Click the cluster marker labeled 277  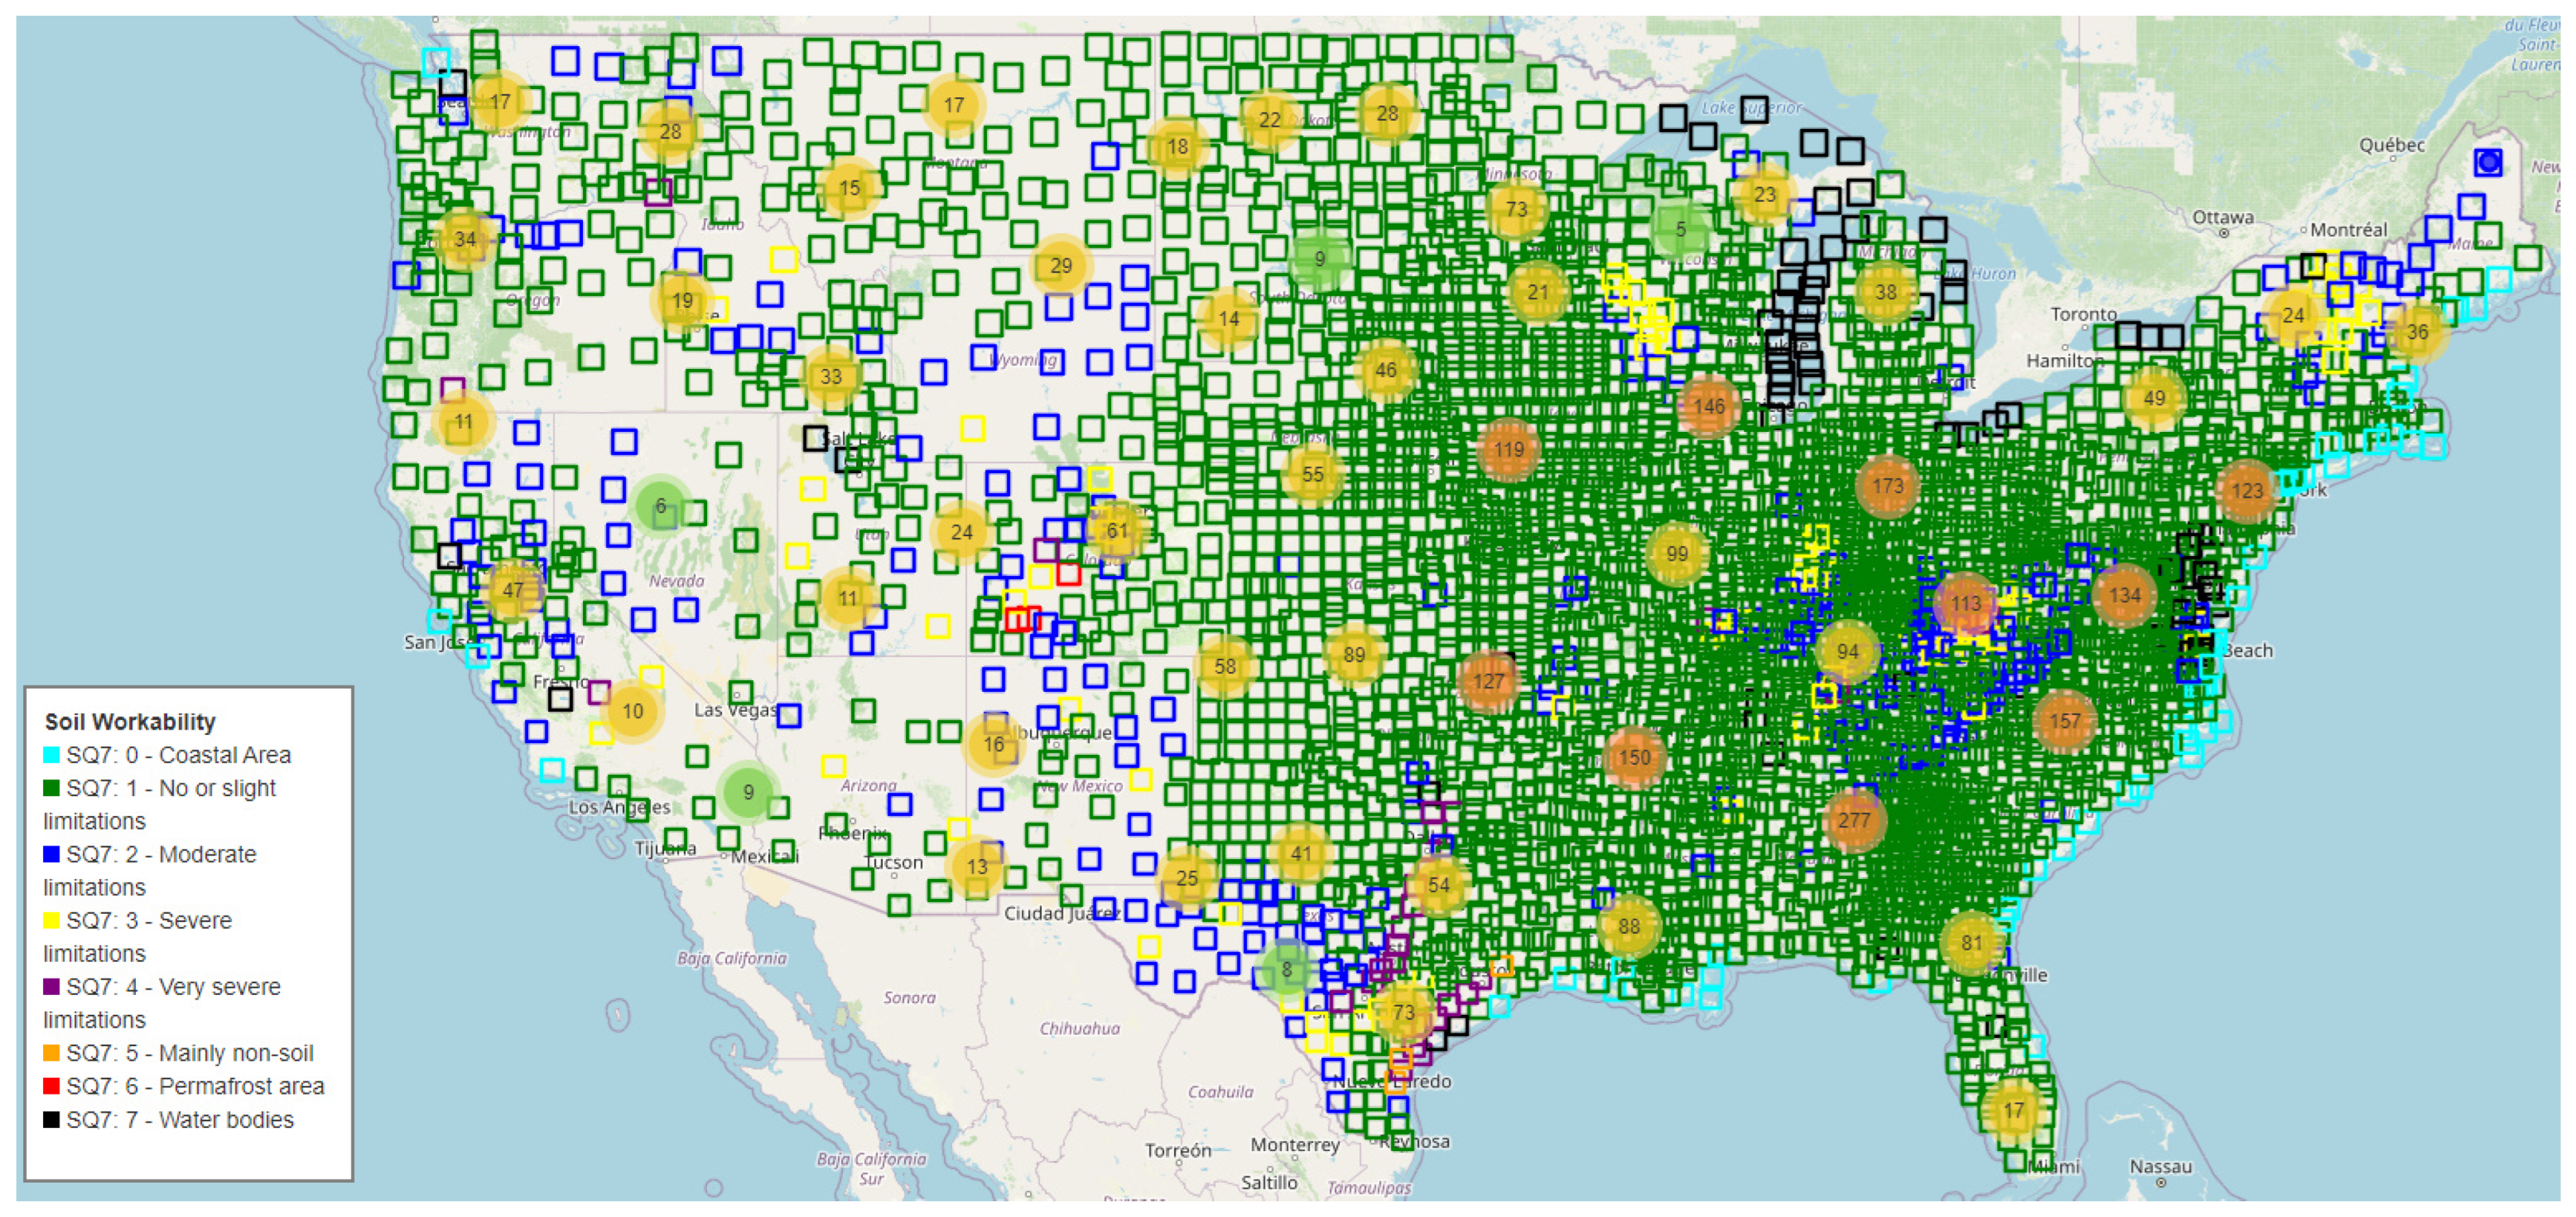1853,820
